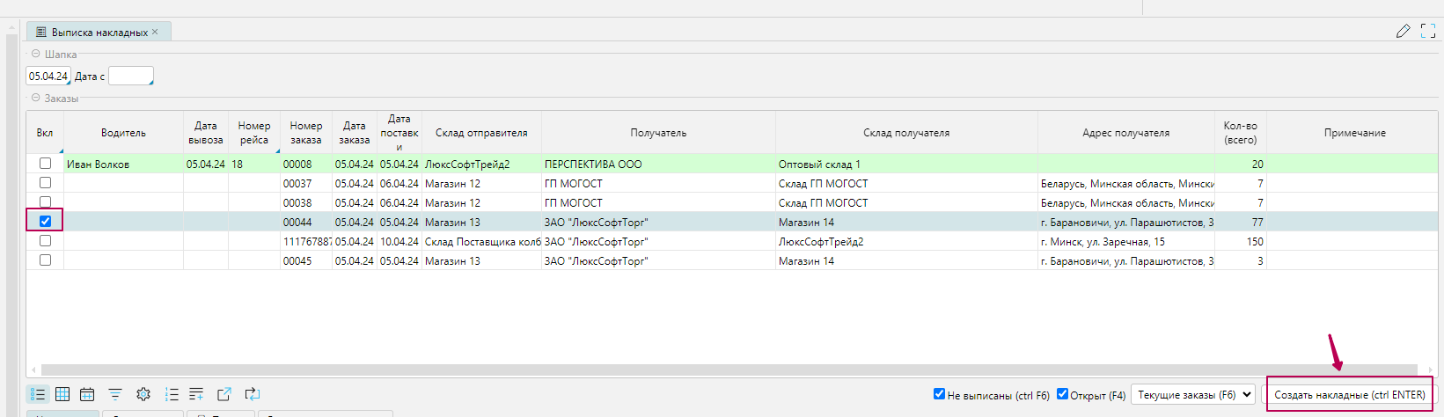Click 'Создать накладные' button
The width and height of the screenshot is (1444, 417).
click(x=1349, y=395)
